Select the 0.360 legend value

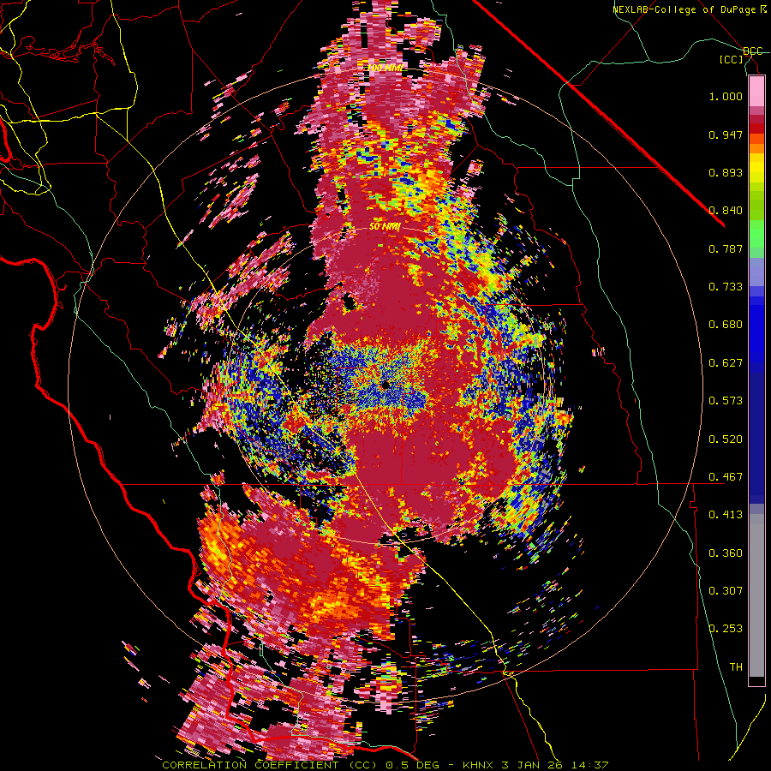726,553
